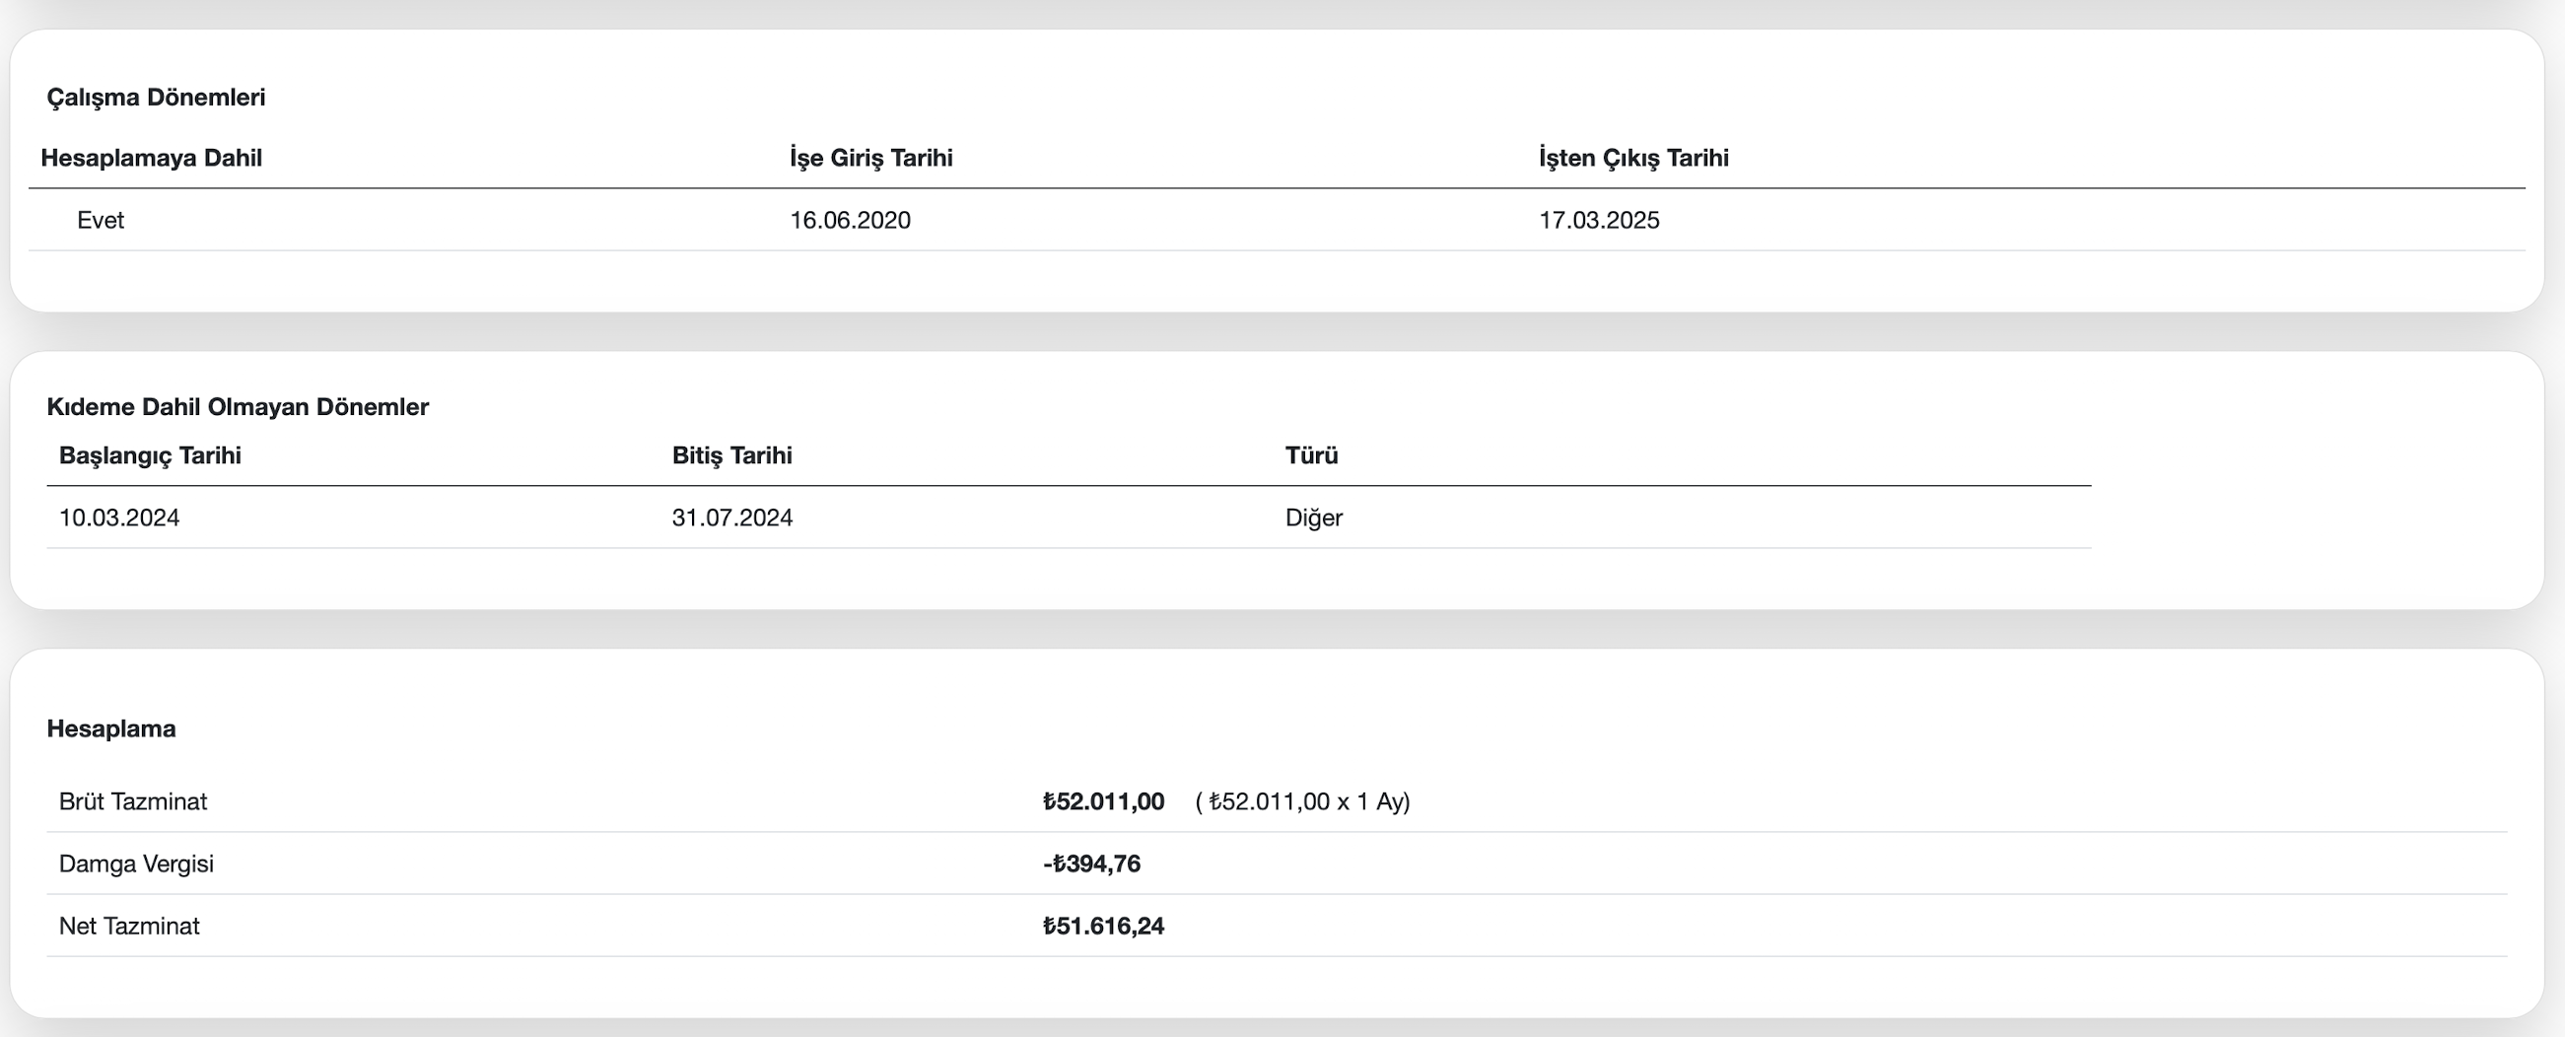This screenshot has width=2565, height=1037.
Task: Click the excluded period end 31.07.2024
Action: 730,518
